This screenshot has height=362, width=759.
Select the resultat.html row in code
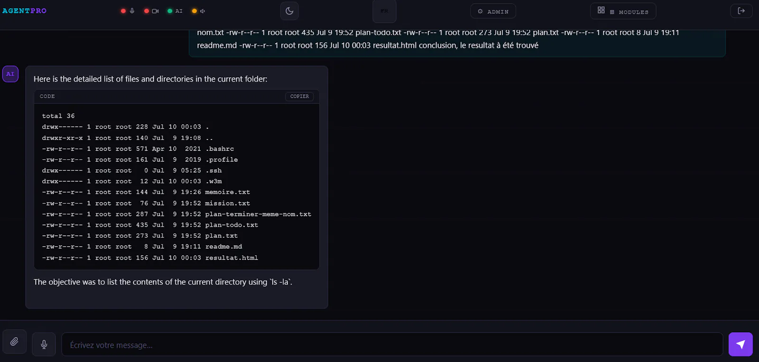pyautogui.click(x=150, y=258)
